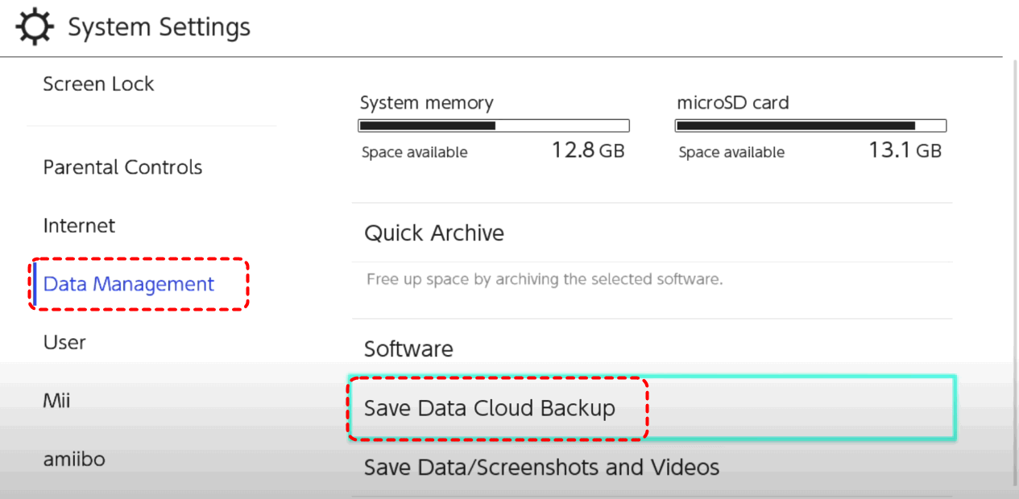The image size is (1019, 499).
Task: Open the Software management option
Action: tap(652, 348)
